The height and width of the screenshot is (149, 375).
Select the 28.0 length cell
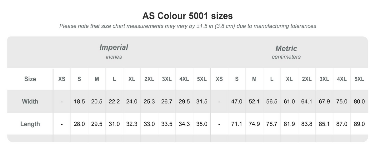coord(79,124)
